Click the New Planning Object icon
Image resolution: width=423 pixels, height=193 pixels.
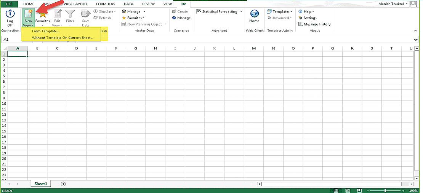[x=124, y=24]
